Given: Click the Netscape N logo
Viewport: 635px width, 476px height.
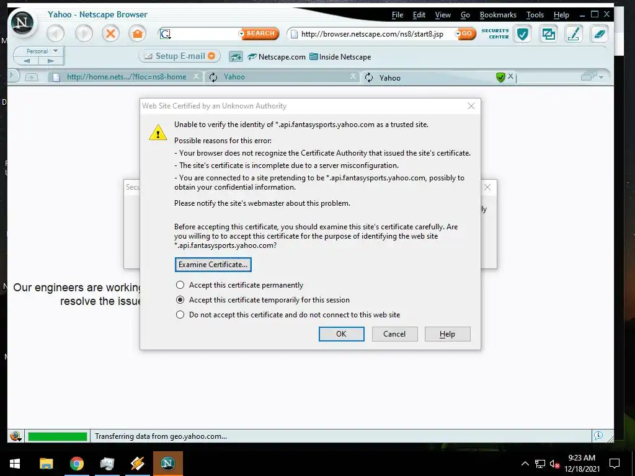Looking at the screenshot, I should [22, 22].
